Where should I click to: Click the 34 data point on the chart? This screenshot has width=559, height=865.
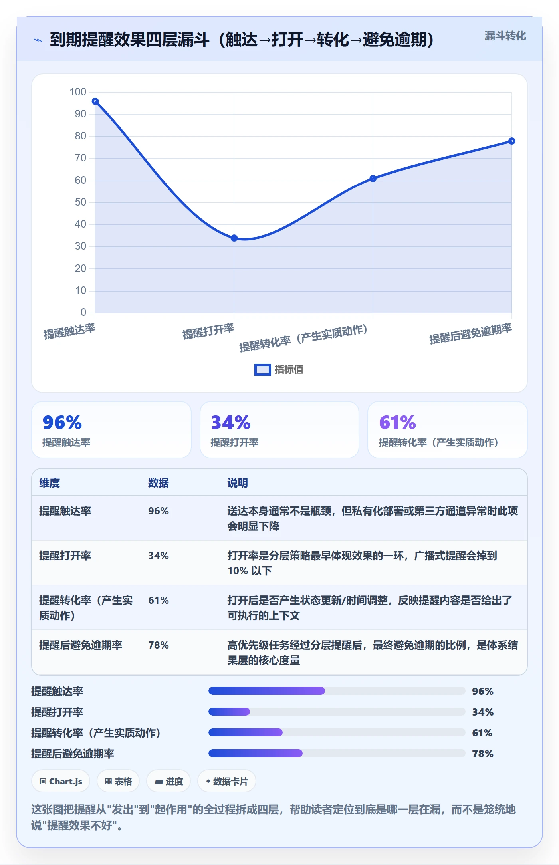click(234, 238)
